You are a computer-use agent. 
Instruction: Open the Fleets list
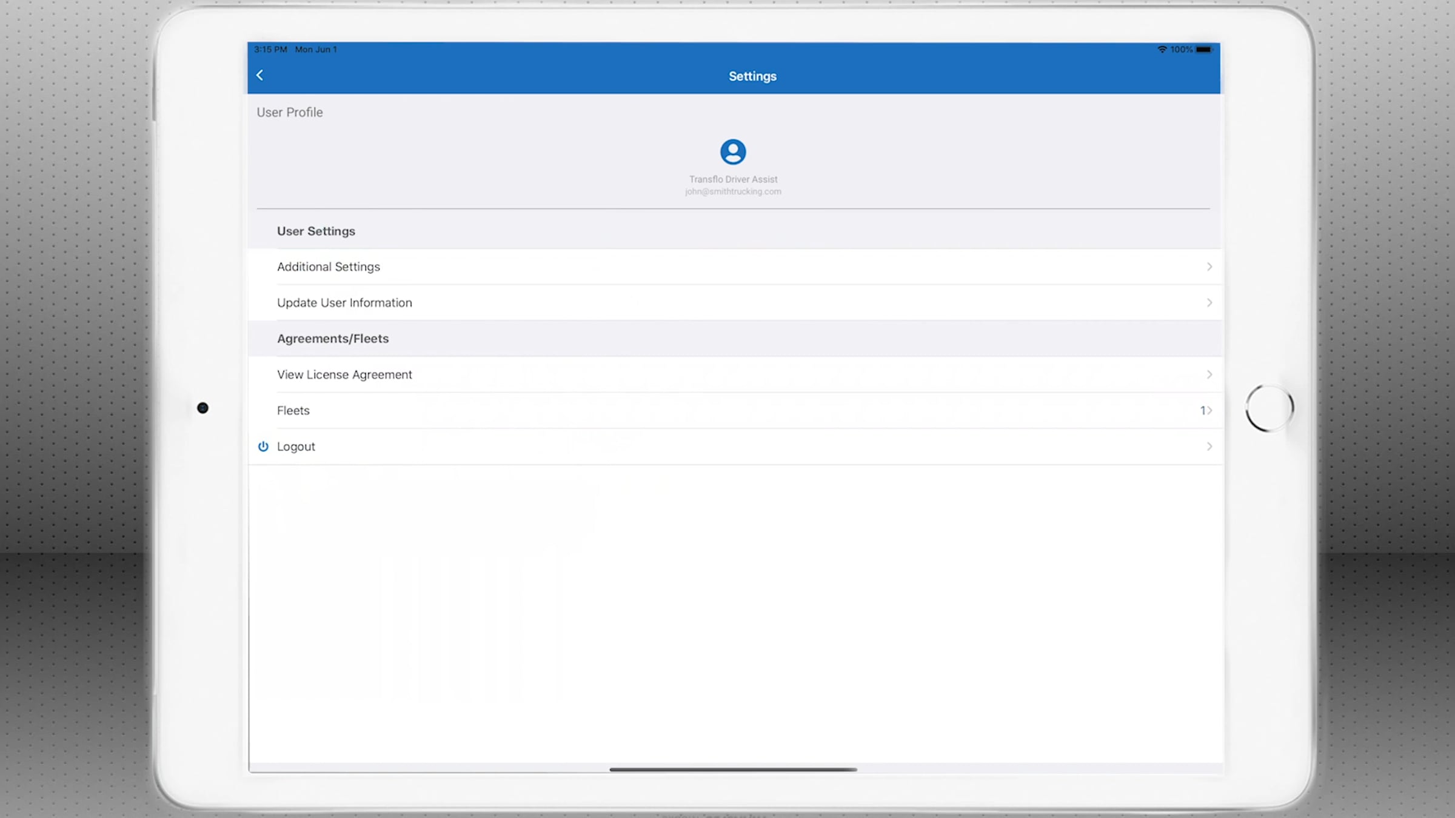(293, 410)
